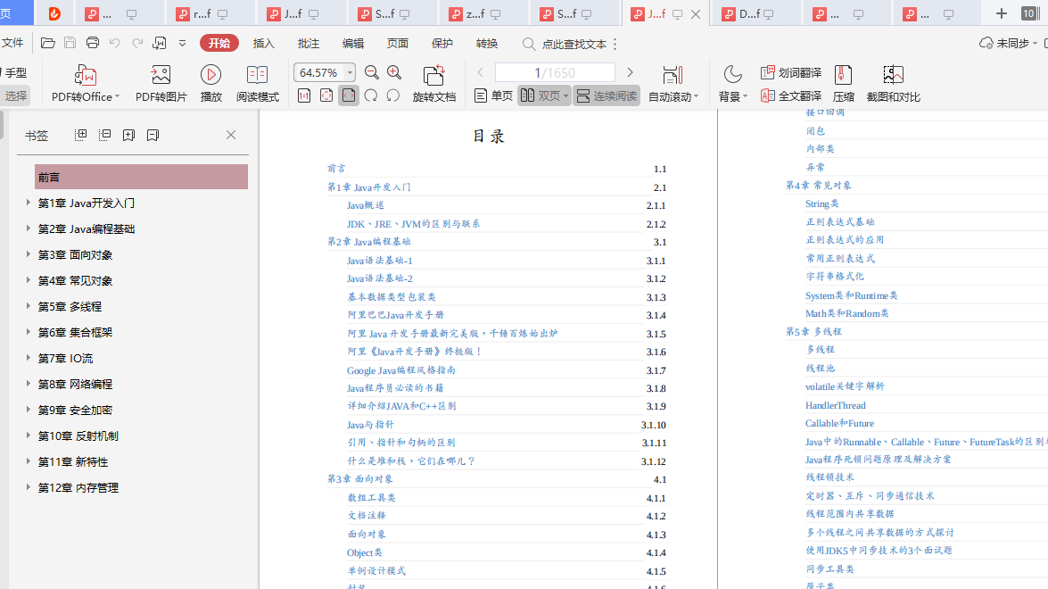Click the redo arrow icon

137,43
